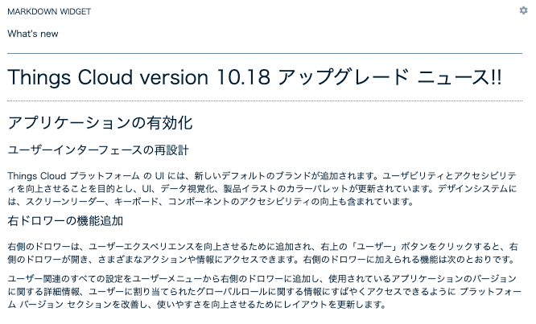
Task: Click the solid divider line under What's new
Action: 265,53
